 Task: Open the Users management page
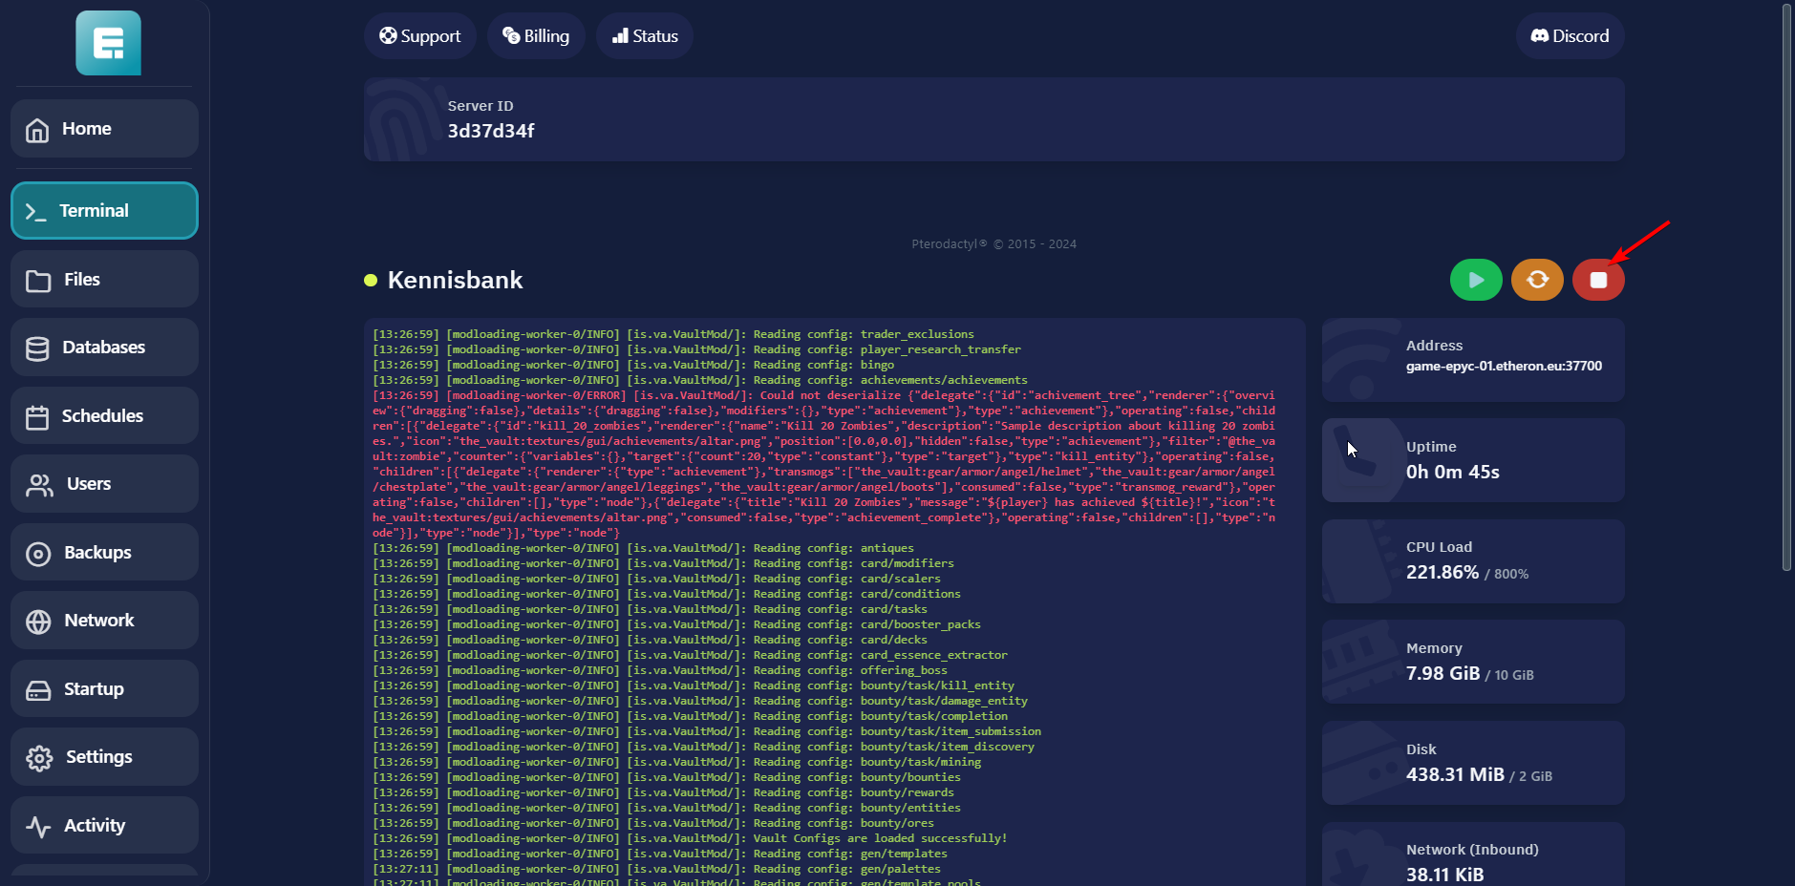point(104,484)
